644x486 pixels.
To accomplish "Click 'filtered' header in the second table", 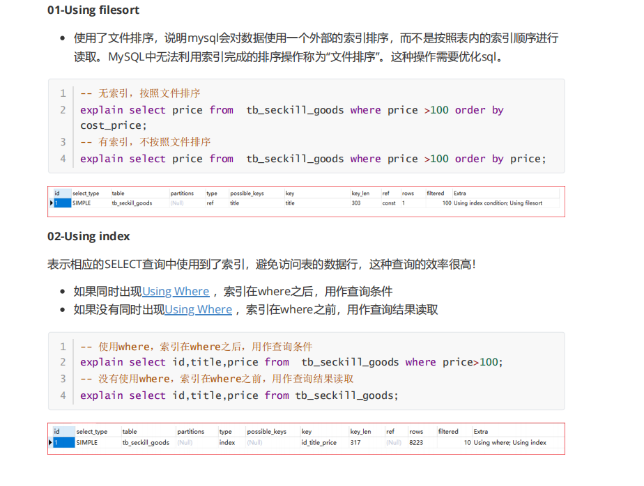I will [448, 432].
